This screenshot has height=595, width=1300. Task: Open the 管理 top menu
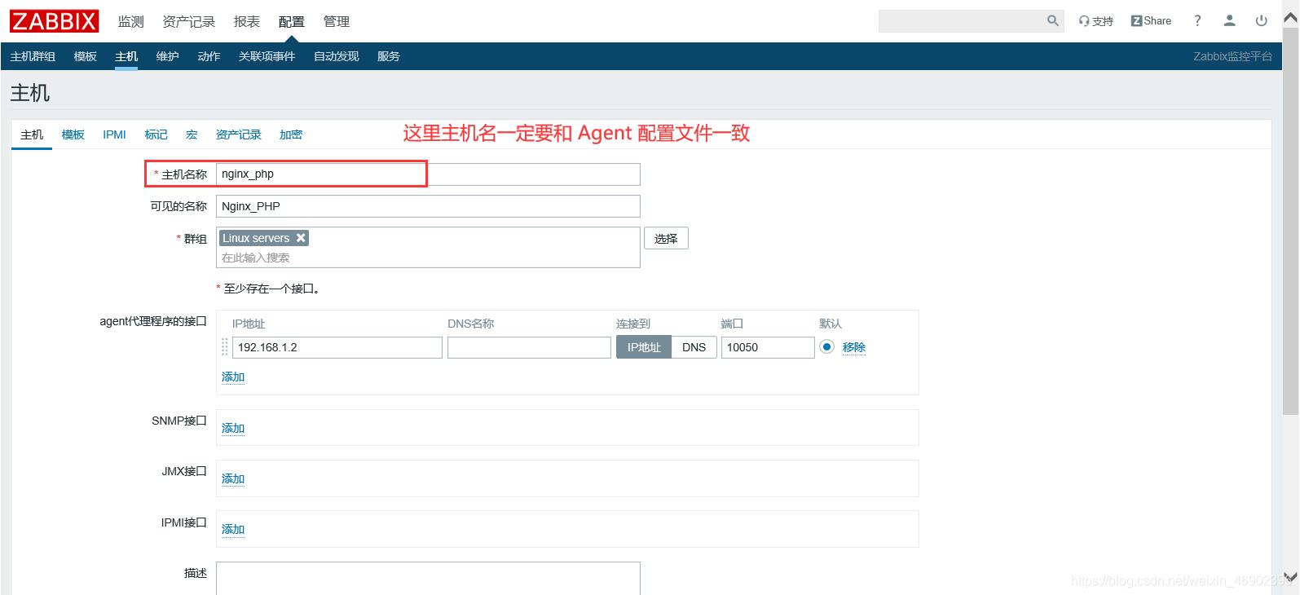click(336, 22)
